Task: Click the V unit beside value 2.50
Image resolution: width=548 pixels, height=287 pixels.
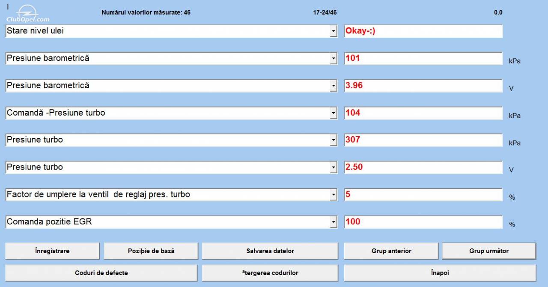Action: click(x=511, y=170)
